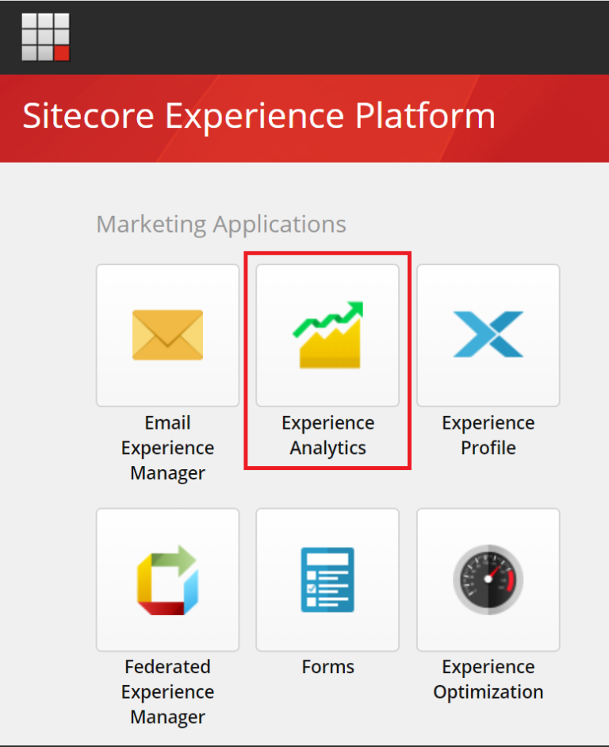Image resolution: width=609 pixels, height=747 pixels.
Task: Click the Federated Experience Manager label
Action: pos(167,691)
